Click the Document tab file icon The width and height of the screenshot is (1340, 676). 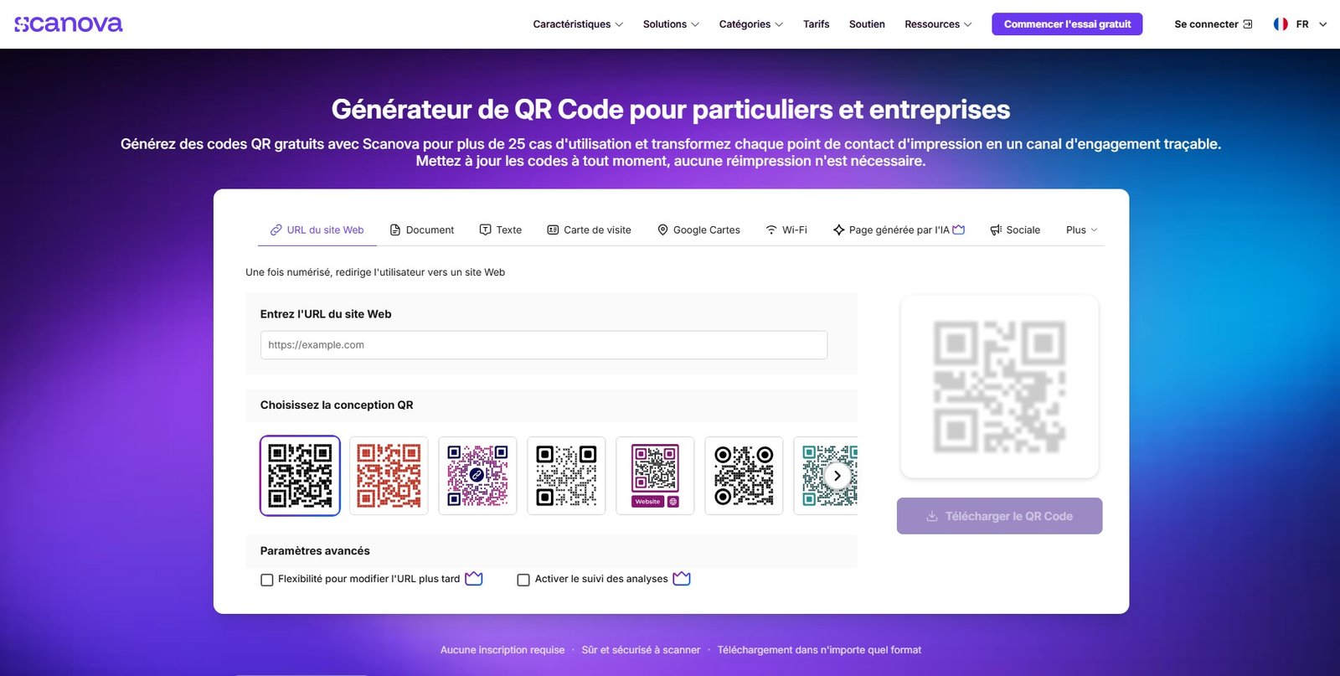(395, 230)
